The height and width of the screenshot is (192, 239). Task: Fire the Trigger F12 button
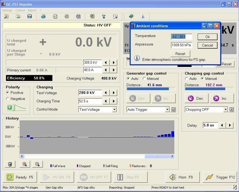(x=220, y=177)
